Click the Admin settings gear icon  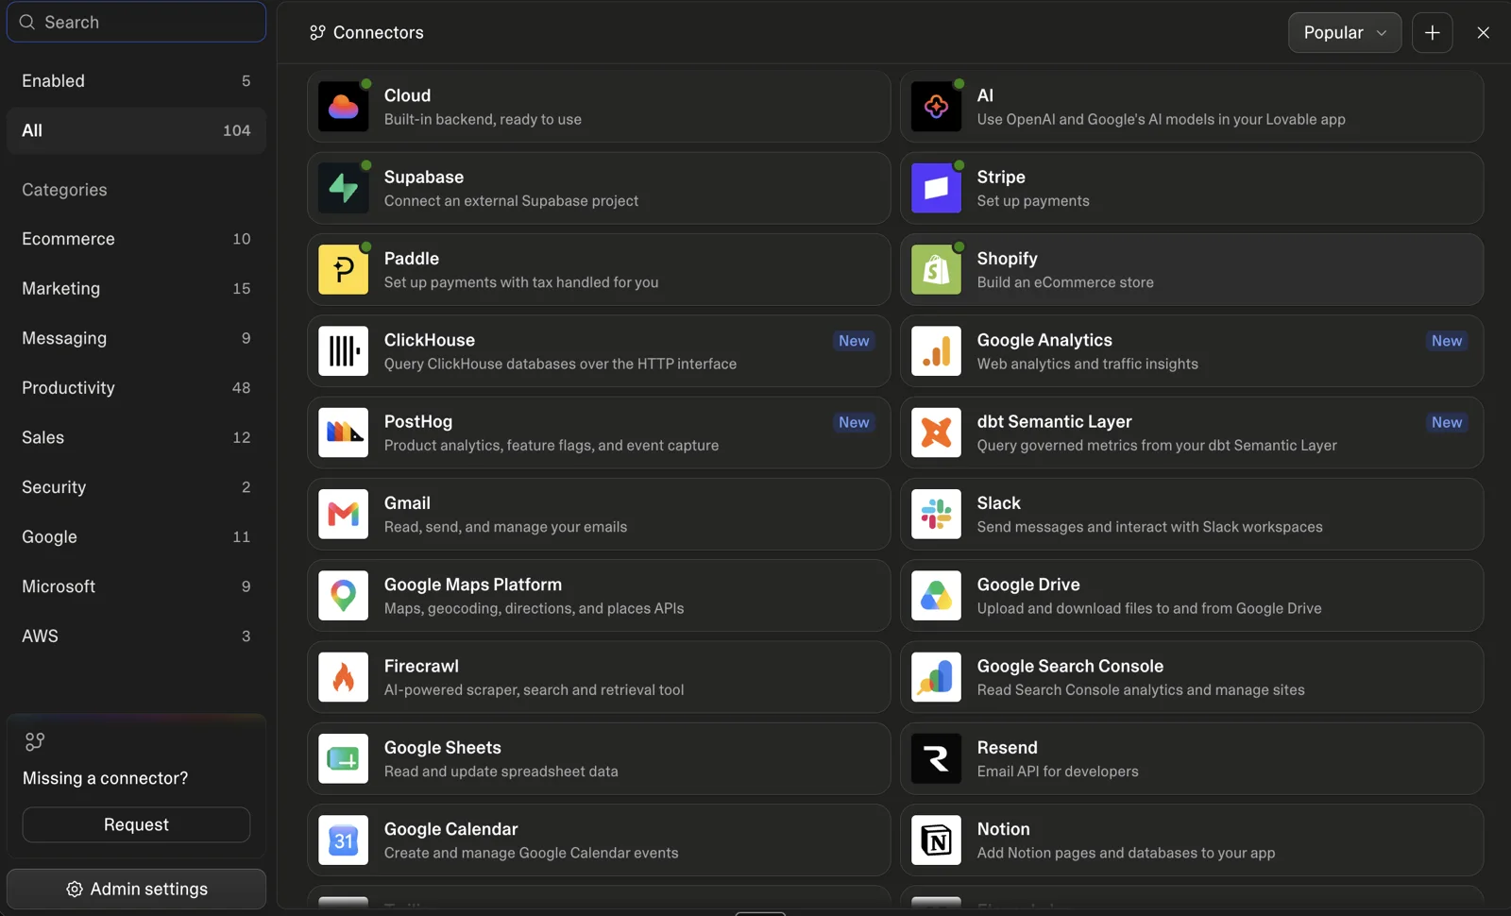[x=75, y=890]
